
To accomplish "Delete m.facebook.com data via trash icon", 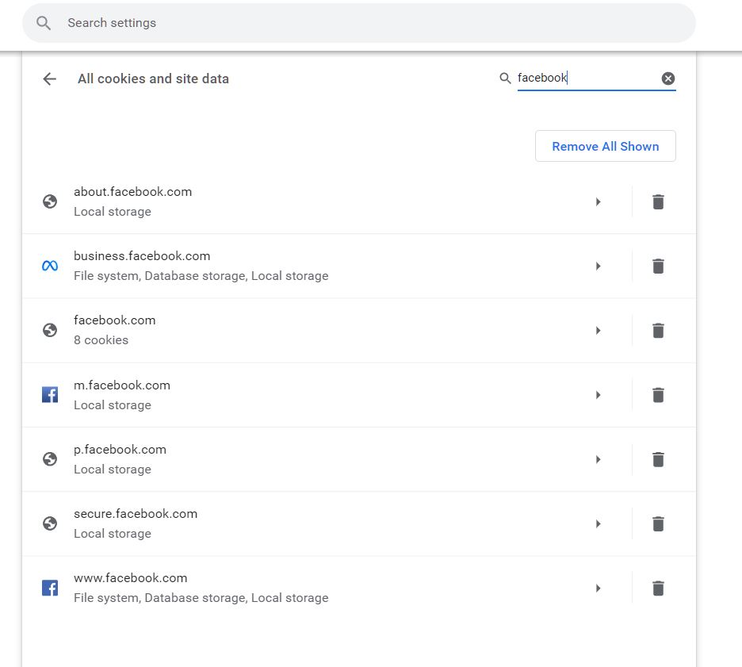I will 658,395.
